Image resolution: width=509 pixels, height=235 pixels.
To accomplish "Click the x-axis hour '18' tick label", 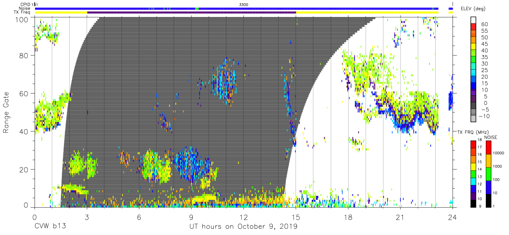I will click(348, 217).
